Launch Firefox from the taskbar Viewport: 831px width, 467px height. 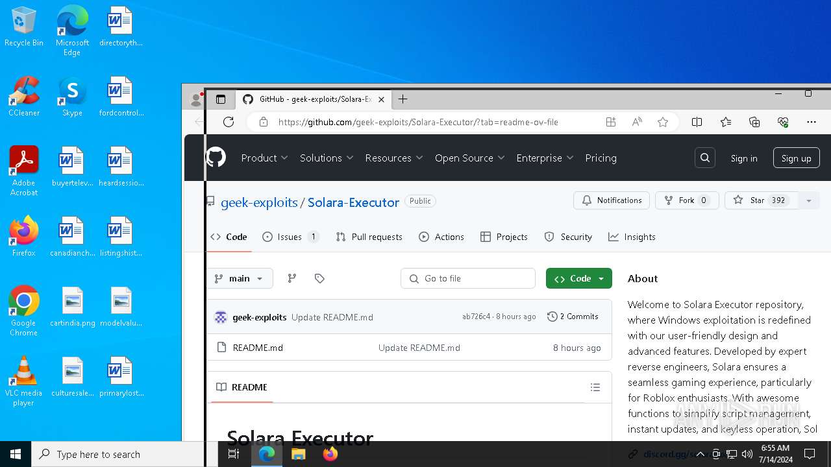click(x=330, y=454)
